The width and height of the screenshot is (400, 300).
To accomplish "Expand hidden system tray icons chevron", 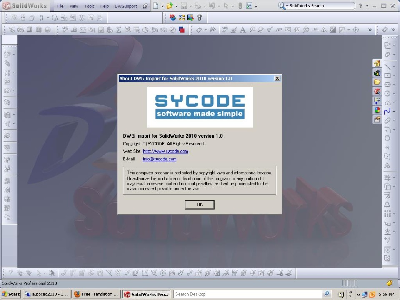I will 358,295.
